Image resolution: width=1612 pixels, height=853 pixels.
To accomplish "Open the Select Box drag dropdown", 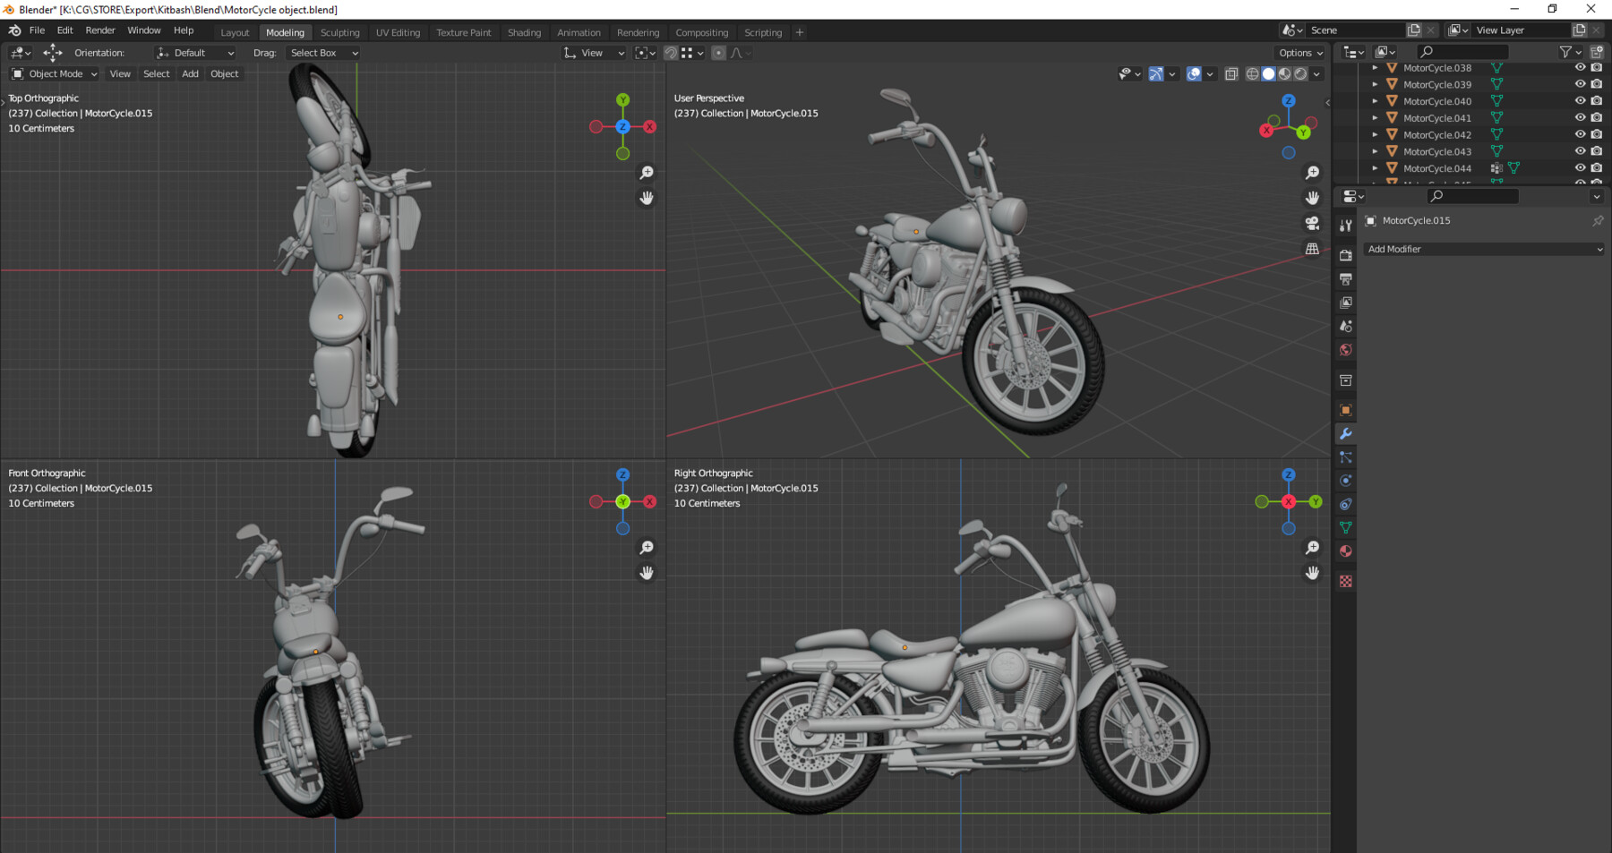I will point(322,52).
